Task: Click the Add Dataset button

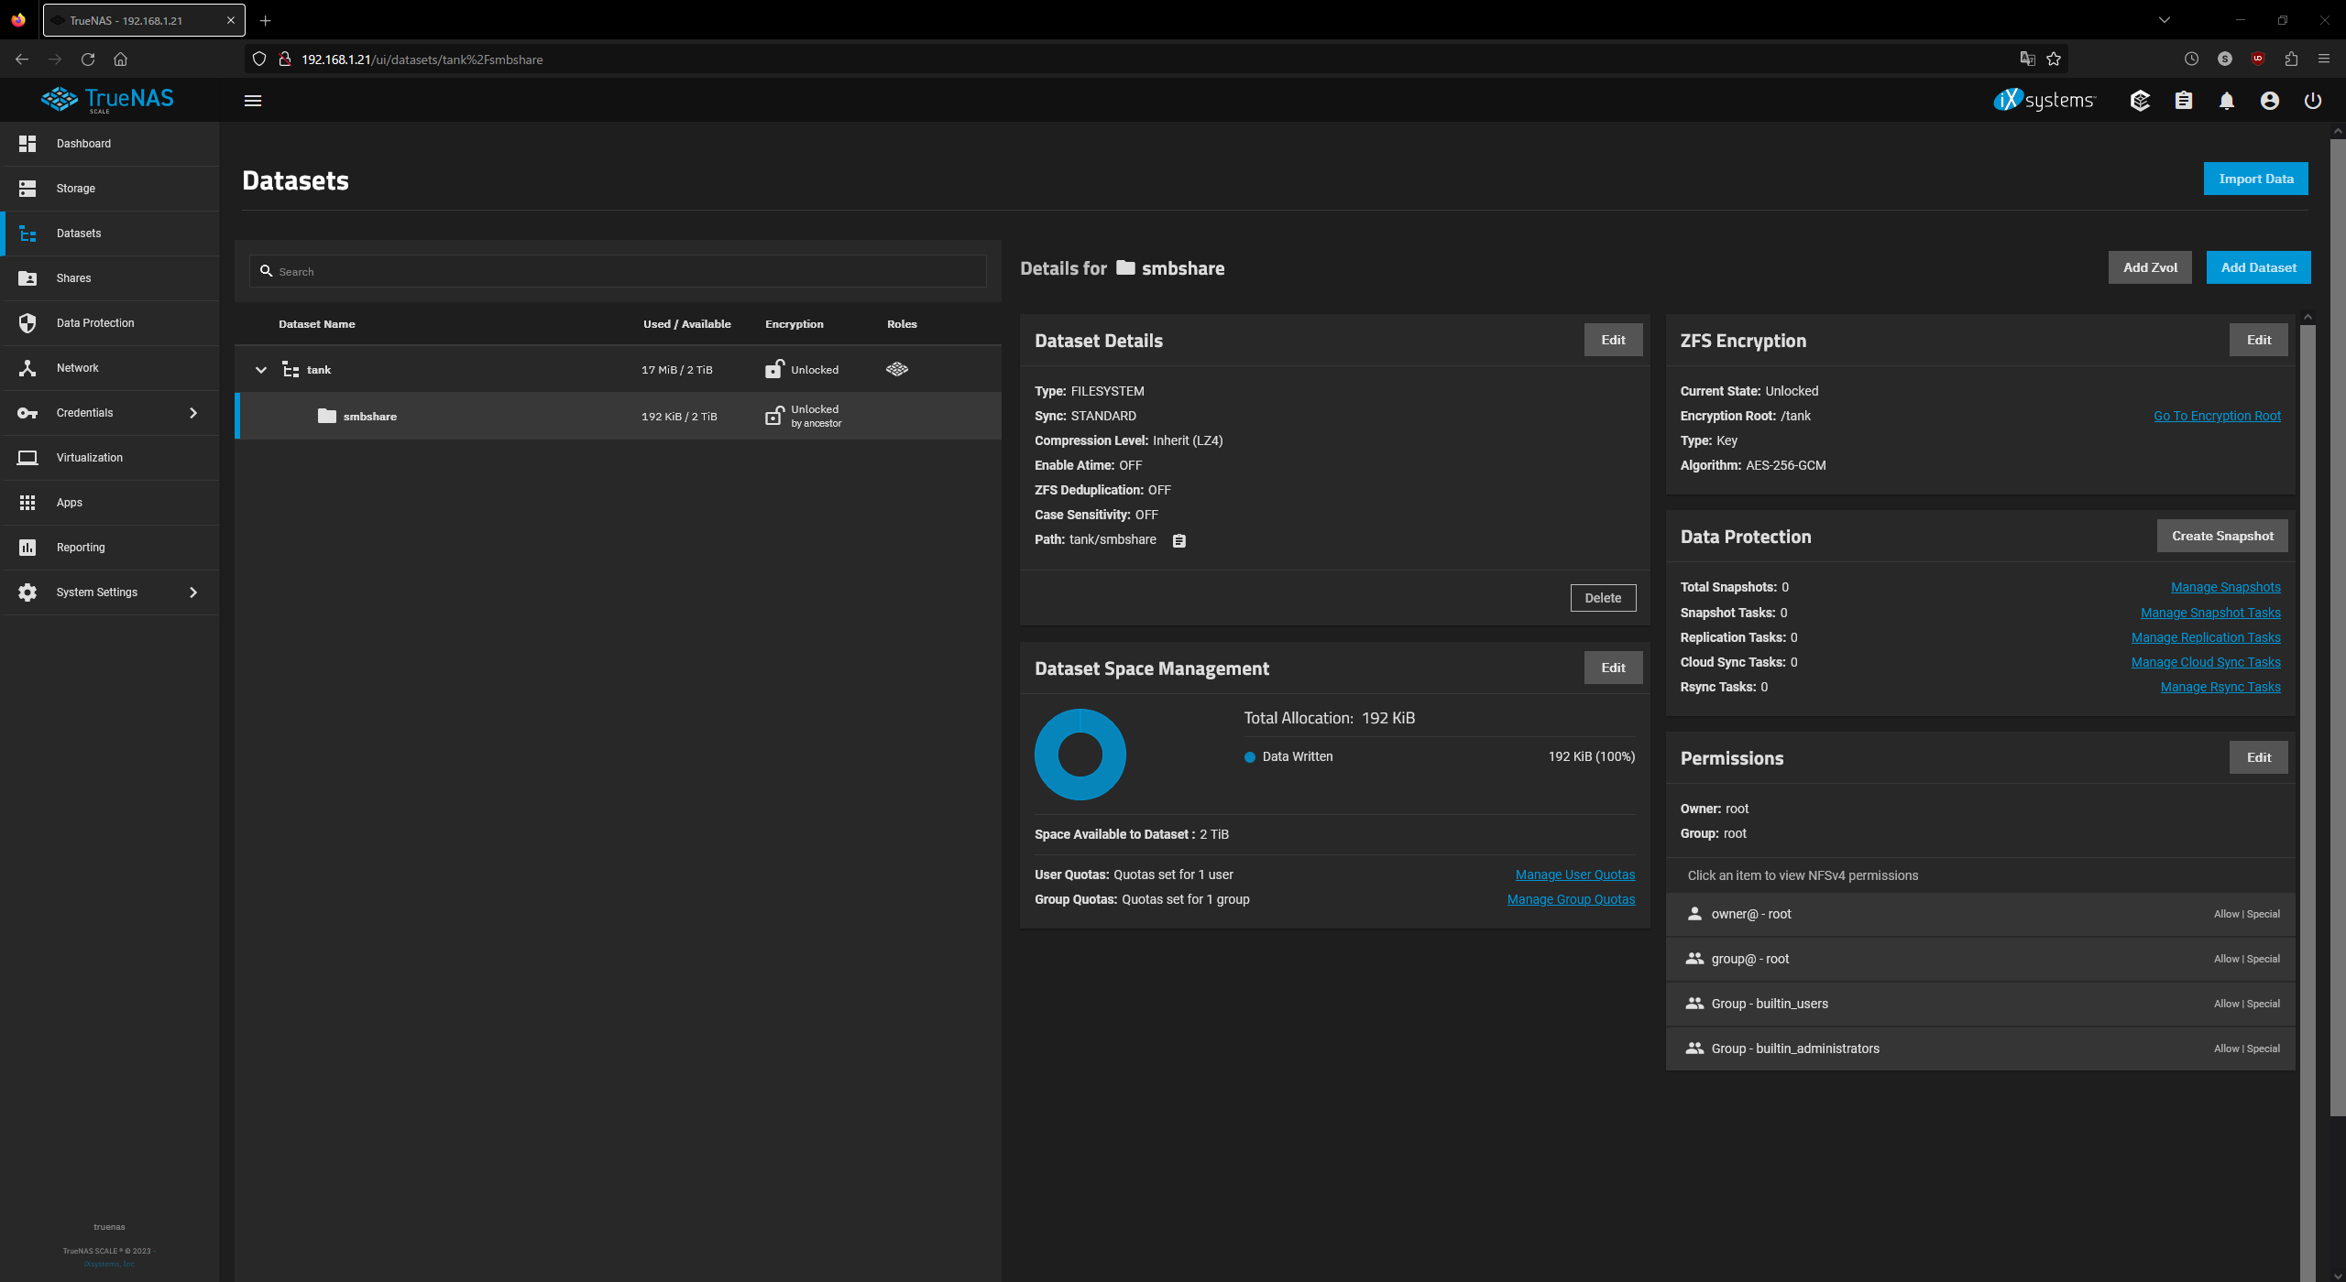Action: tap(2258, 267)
